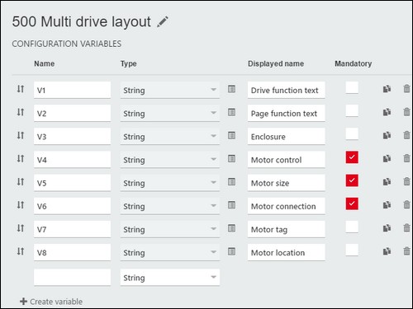This screenshot has height=309, width=413.
Task: Edit the 500 Multi drive layout title
Action: pos(163,22)
